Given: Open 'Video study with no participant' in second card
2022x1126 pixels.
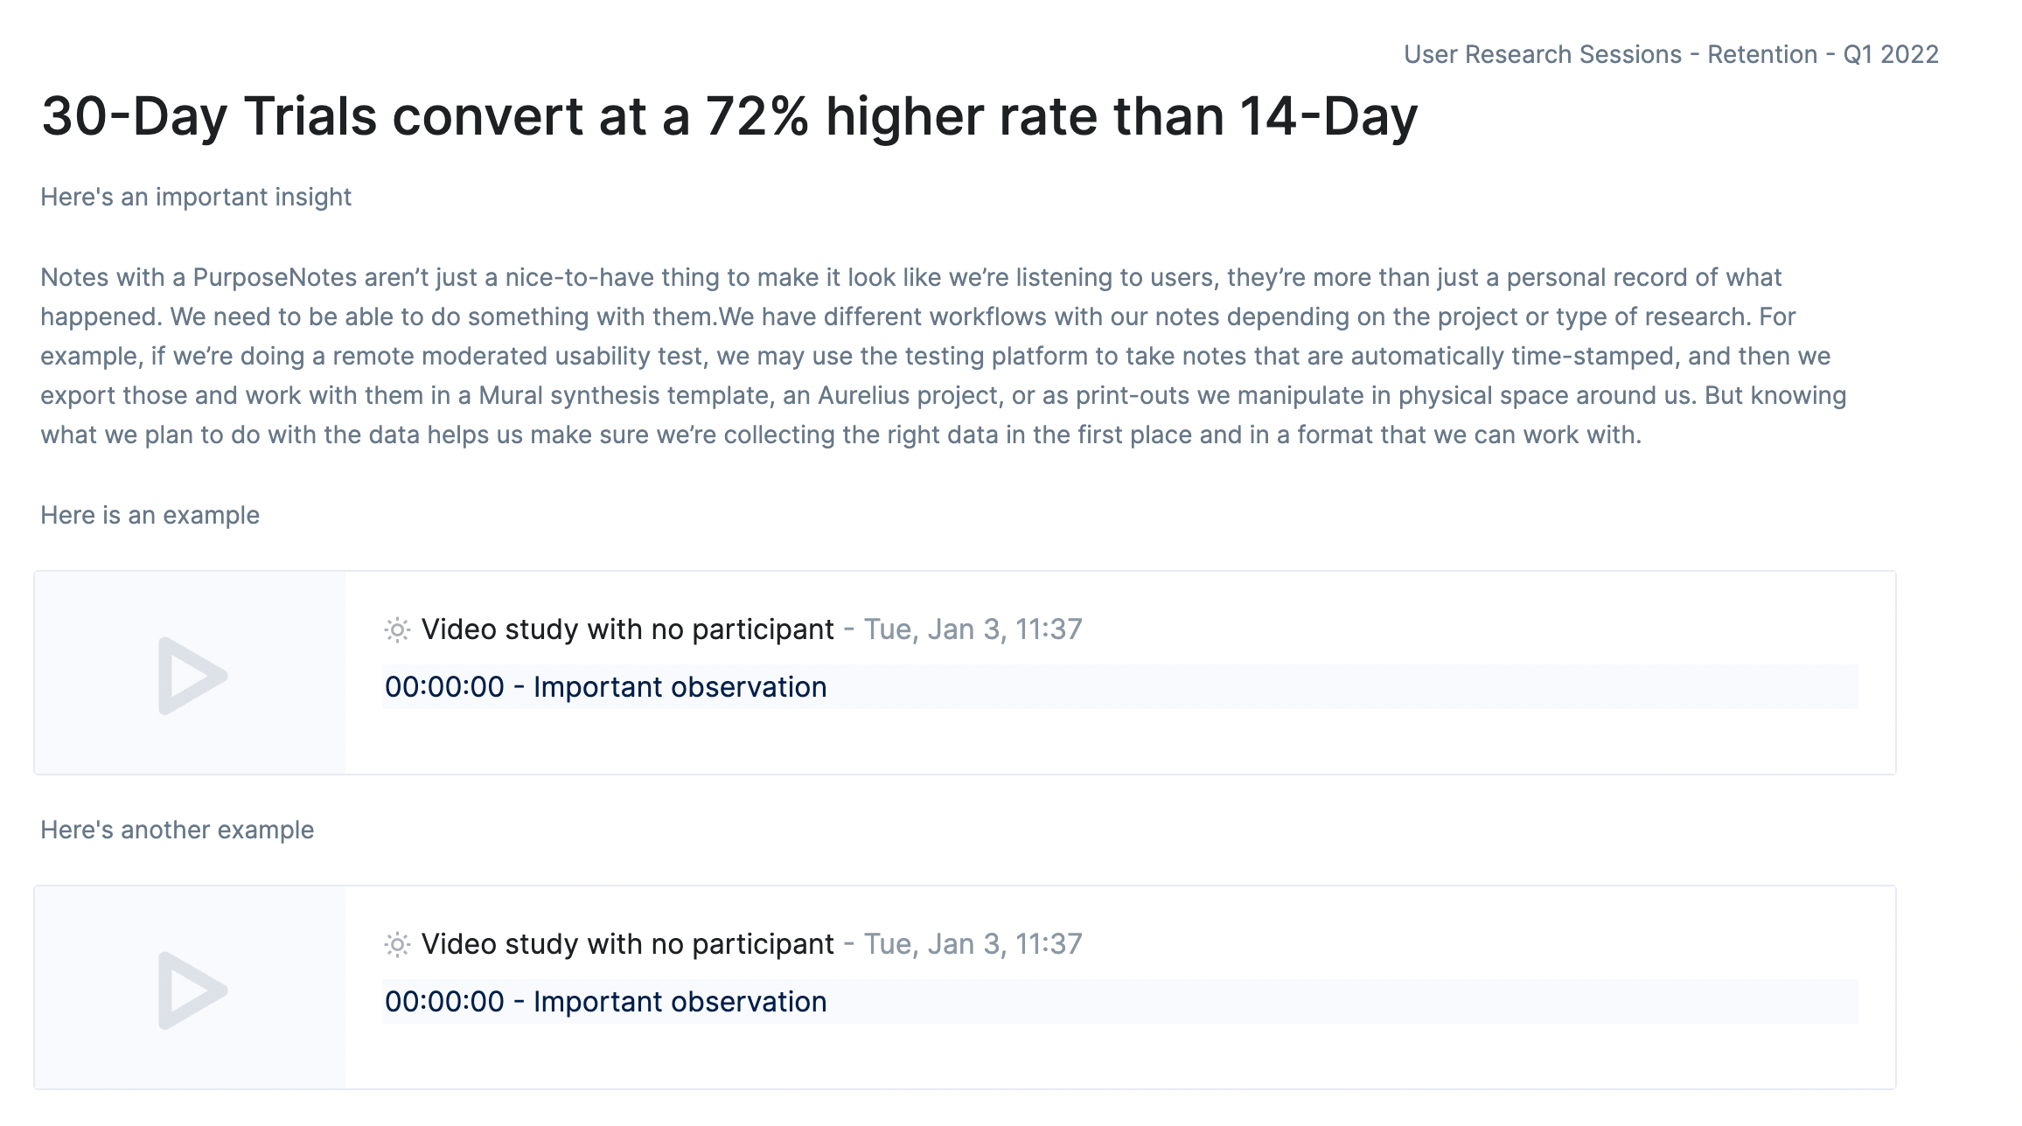Looking at the screenshot, I should pyautogui.click(x=627, y=944).
